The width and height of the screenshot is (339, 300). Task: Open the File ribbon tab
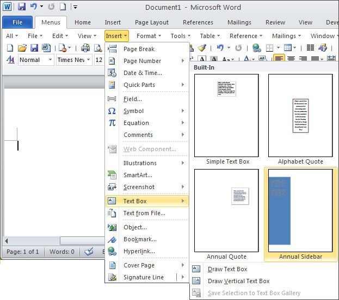(17, 22)
